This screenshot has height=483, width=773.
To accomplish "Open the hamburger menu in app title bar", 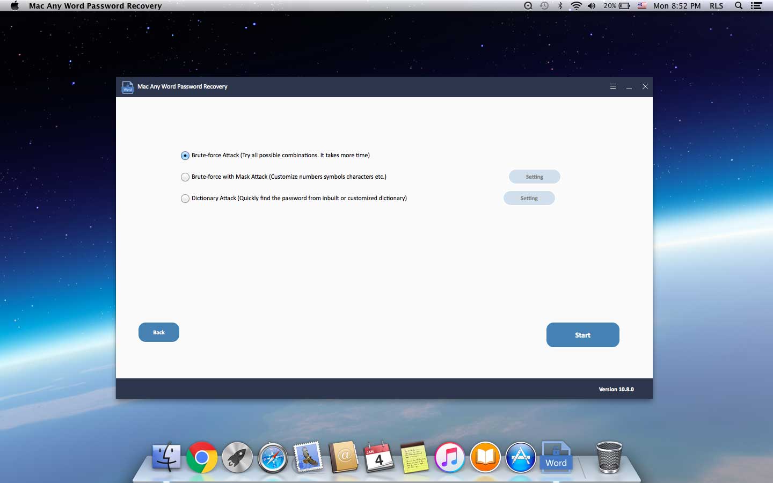I will 612,86.
